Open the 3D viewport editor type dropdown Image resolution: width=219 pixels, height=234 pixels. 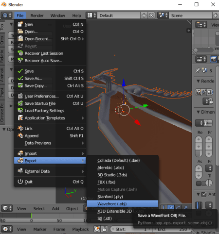[7, 208]
